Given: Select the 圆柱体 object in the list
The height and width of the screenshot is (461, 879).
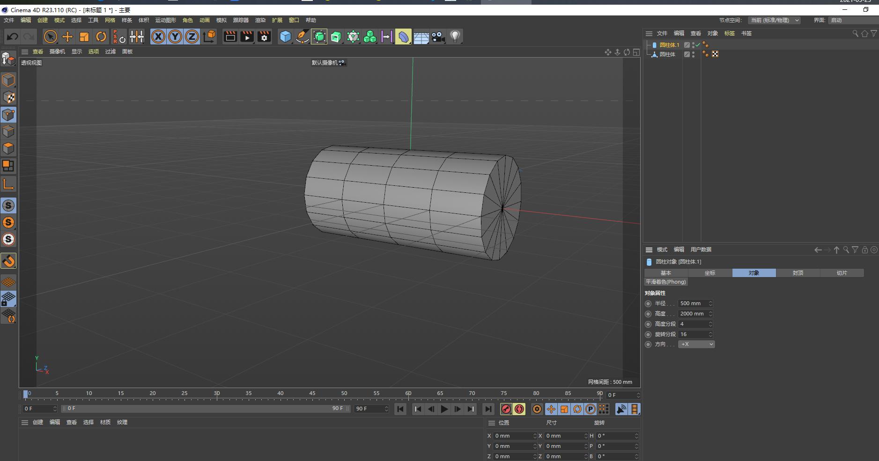Looking at the screenshot, I should click(667, 54).
